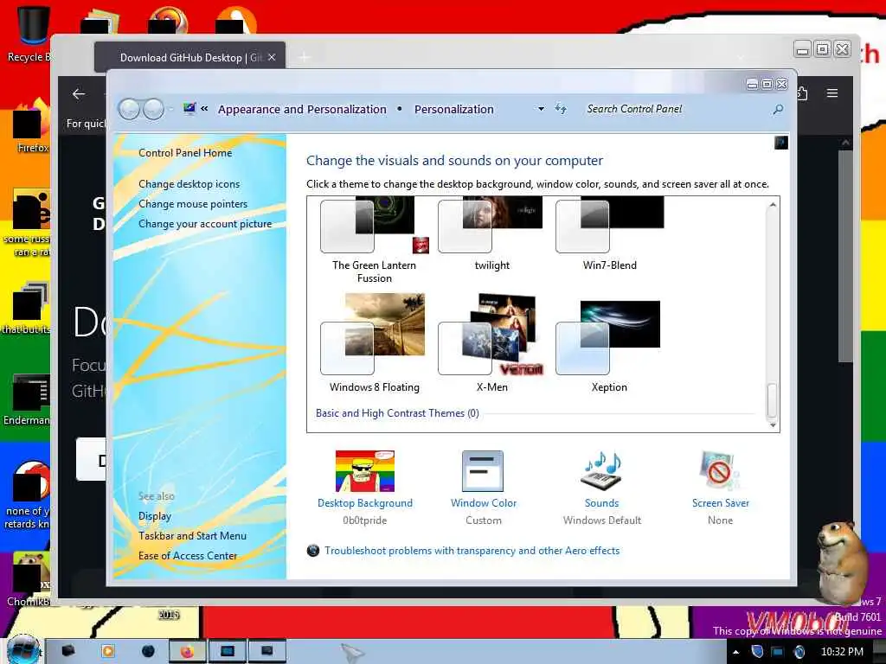Click the 10:32 PM taskbar clock
Screen dimensions: 886x664
tap(842, 652)
